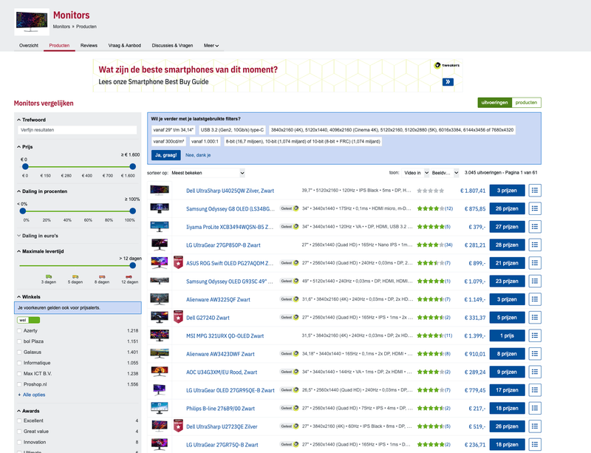Switch to the 'producten' view tab
Image resolution: width=591 pixels, height=453 pixels.
tap(526, 103)
